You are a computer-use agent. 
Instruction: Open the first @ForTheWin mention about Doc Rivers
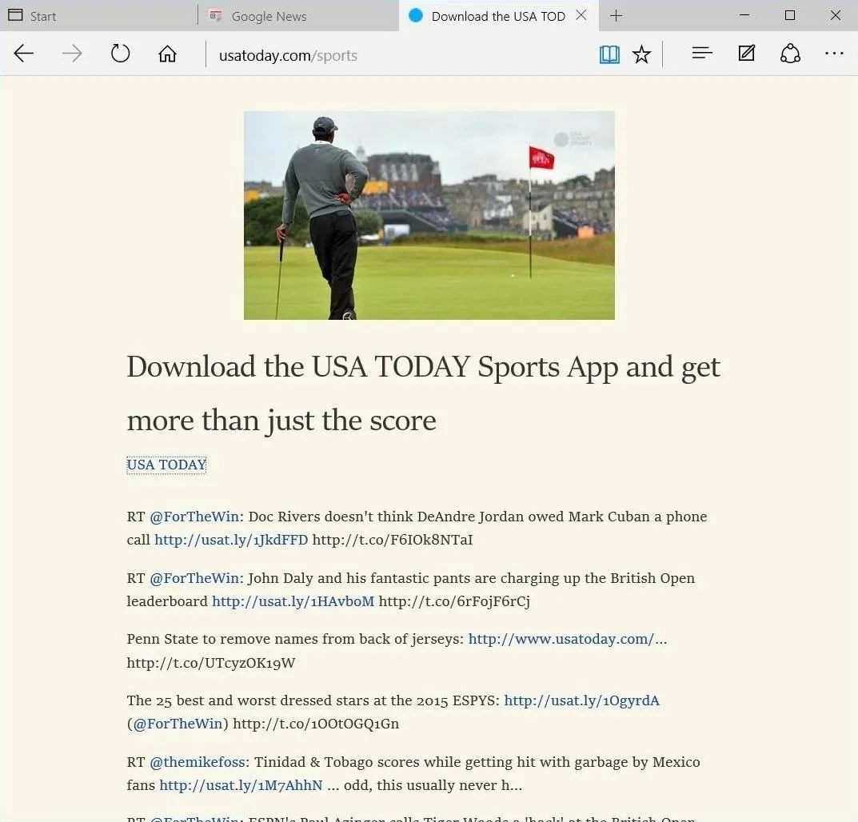coord(194,517)
